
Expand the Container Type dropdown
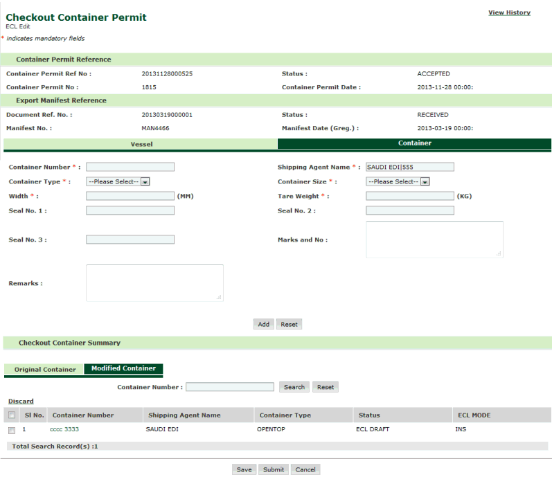point(118,181)
